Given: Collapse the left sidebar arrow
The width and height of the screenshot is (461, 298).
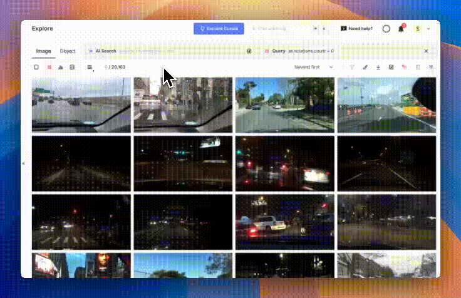Looking at the screenshot, I should point(24,163).
